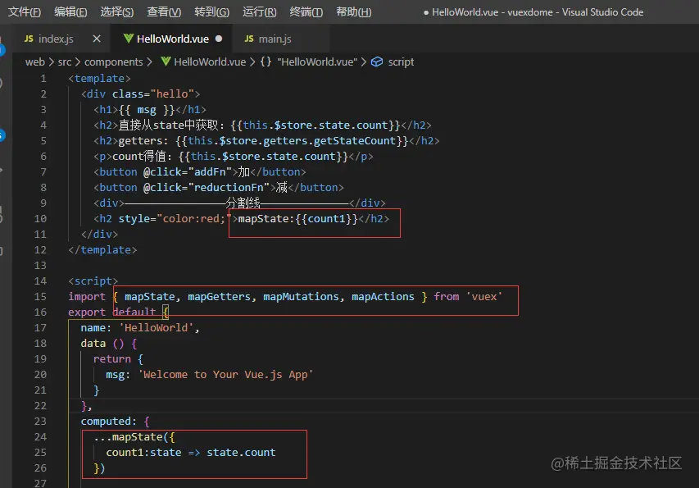The height and width of the screenshot is (488, 699).
Task: Click the 'HelloWorld' name string
Action: 156,328
